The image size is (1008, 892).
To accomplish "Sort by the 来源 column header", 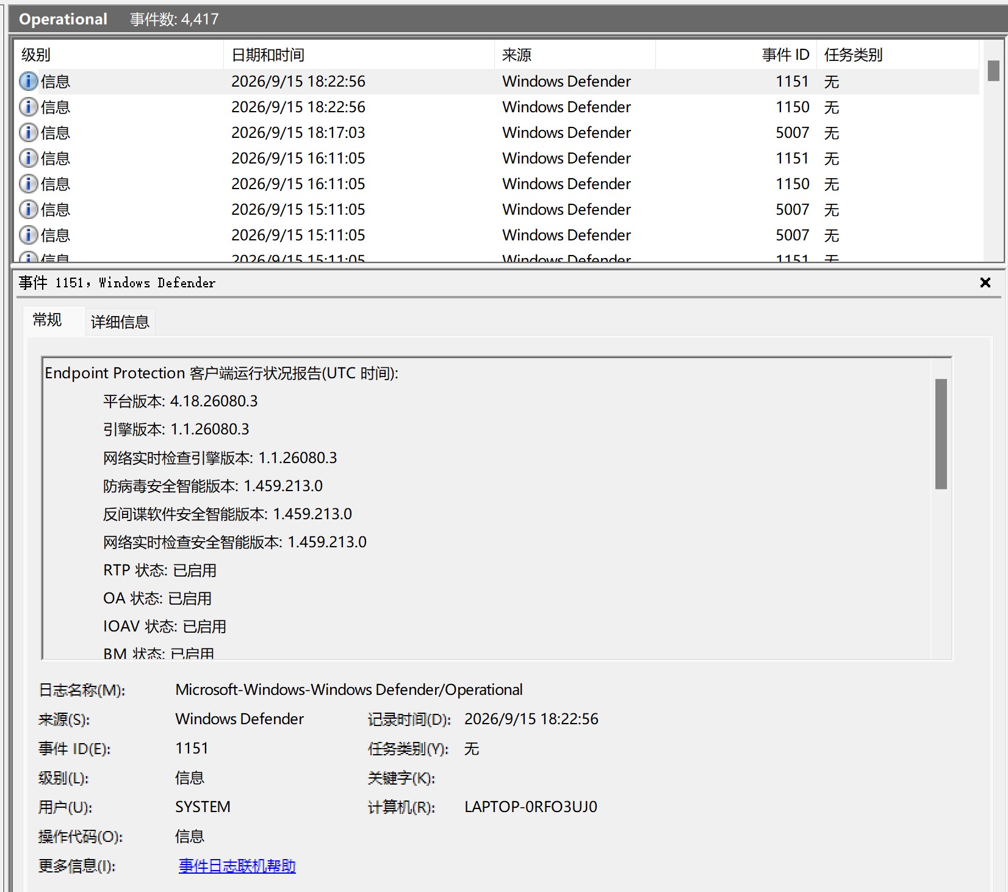I will point(575,55).
